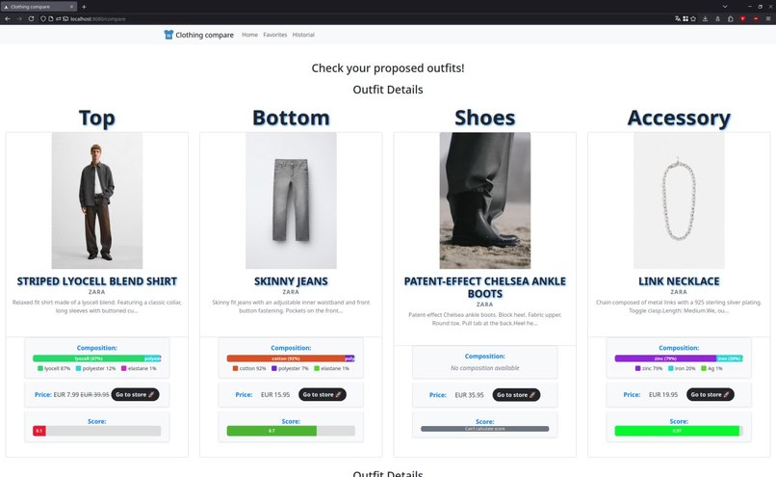Click the green 0.7 score bar
The width and height of the screenshot is (776, 477).
coord(272,431)
